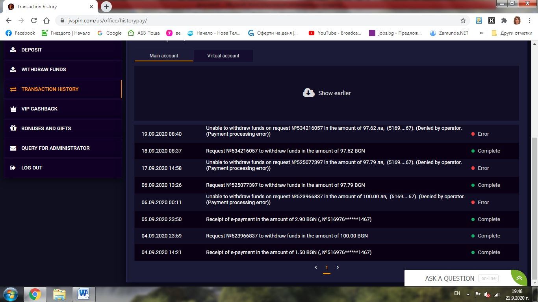Screen dimensions: 538x302
Task: Open Transaction History in the sidebar
Action: (x=50, y=89)
